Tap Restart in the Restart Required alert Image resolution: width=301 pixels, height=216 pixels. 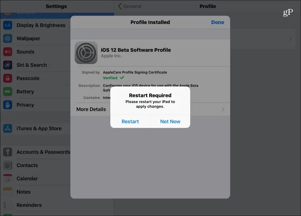[130, 121]
